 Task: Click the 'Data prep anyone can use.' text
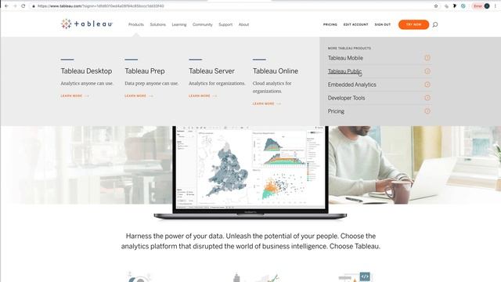[x=151, y=84]
